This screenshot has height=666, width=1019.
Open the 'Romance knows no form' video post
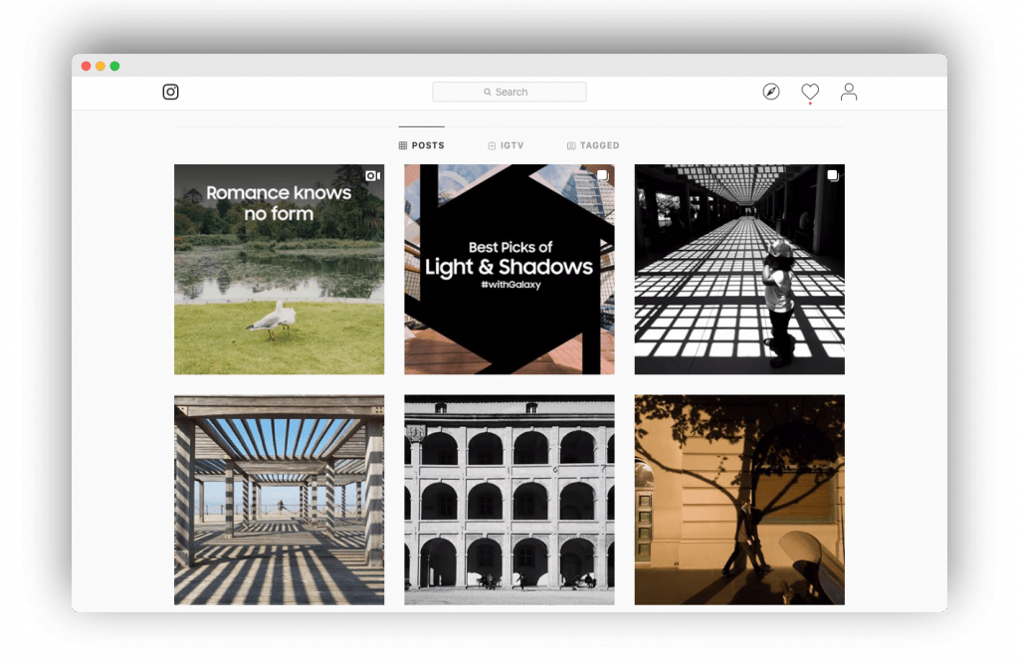(x=279, y=269)
